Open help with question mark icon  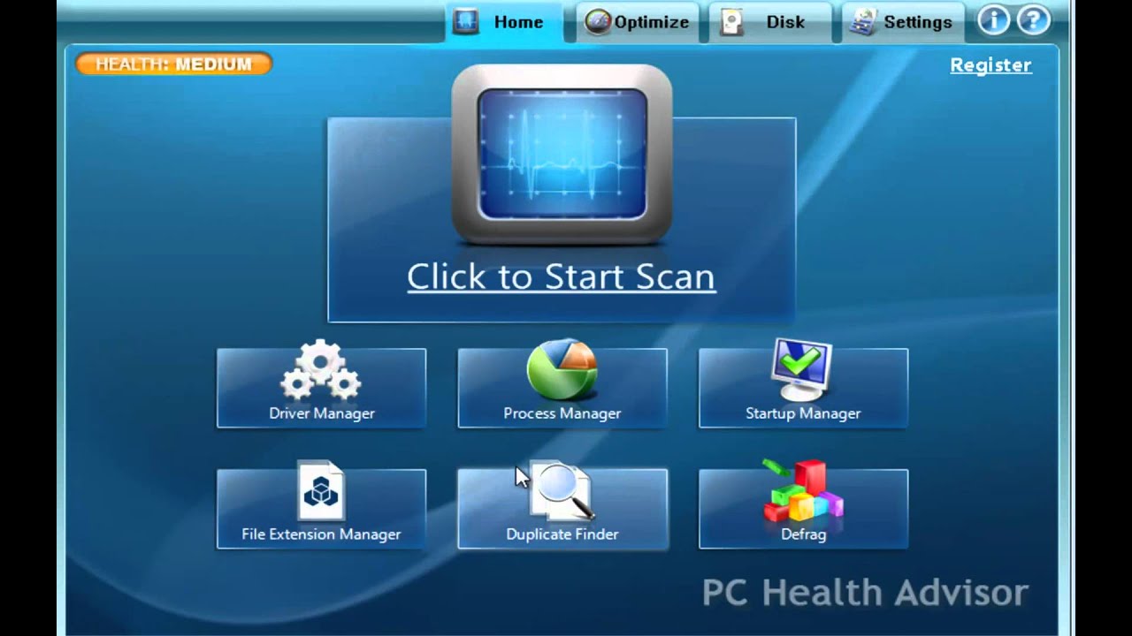pos(1033,20)
